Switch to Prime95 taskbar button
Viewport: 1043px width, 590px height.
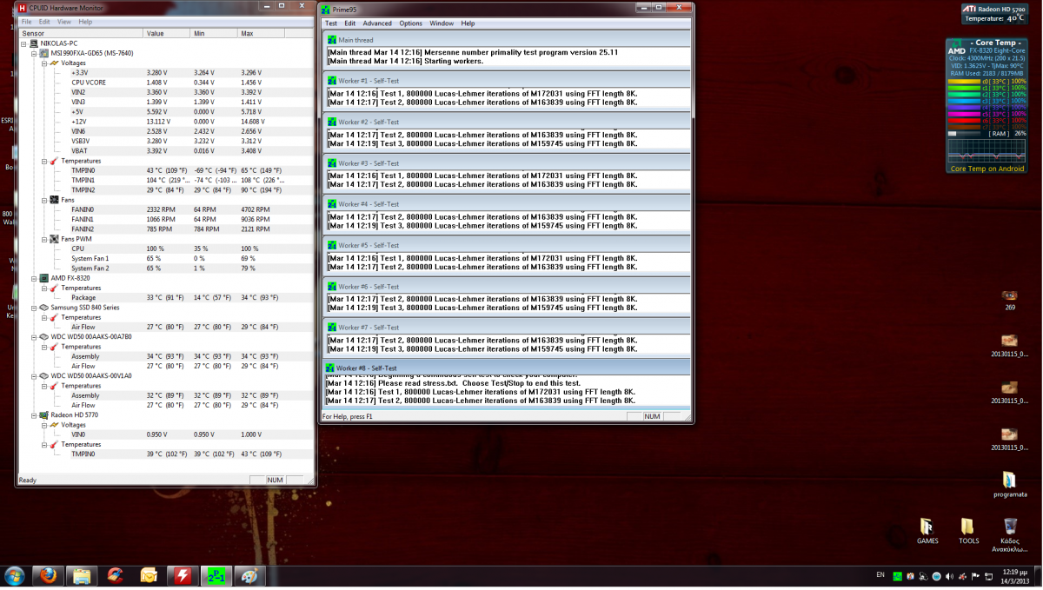point(216,576)
